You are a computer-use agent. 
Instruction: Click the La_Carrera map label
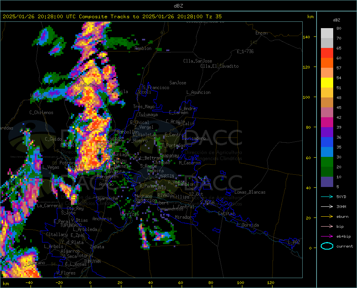click(x=49, y=206)
